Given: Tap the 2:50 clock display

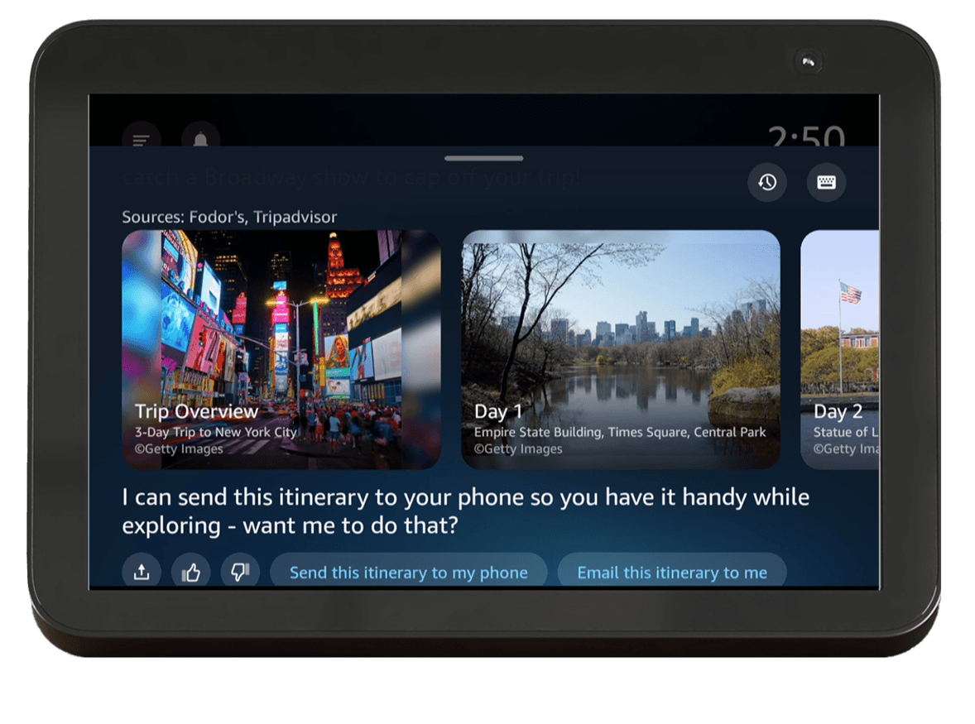Looking at the screenshot, I should pyautogui.click(x=806, y=137).
